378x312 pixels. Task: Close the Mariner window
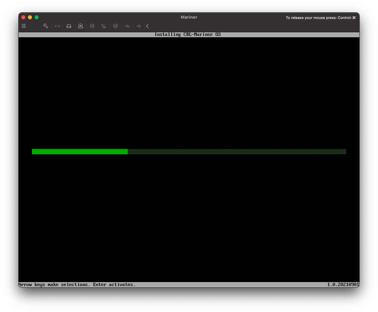point(23,17)
